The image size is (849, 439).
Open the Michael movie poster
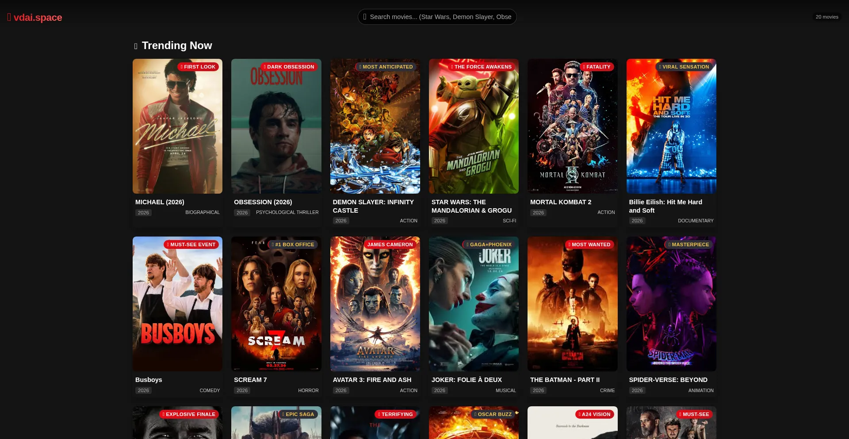177,126
